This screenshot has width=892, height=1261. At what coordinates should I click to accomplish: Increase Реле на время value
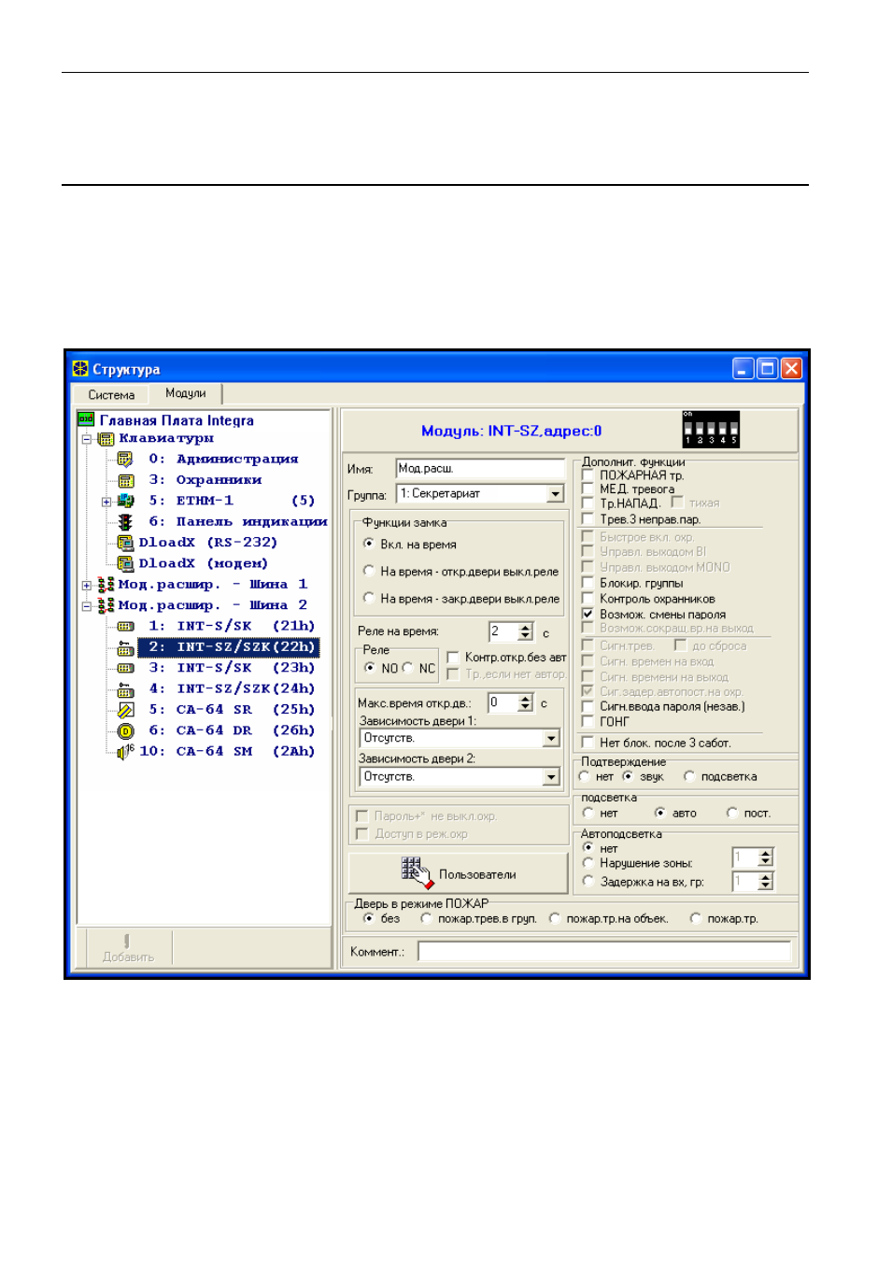coord(525,628)
